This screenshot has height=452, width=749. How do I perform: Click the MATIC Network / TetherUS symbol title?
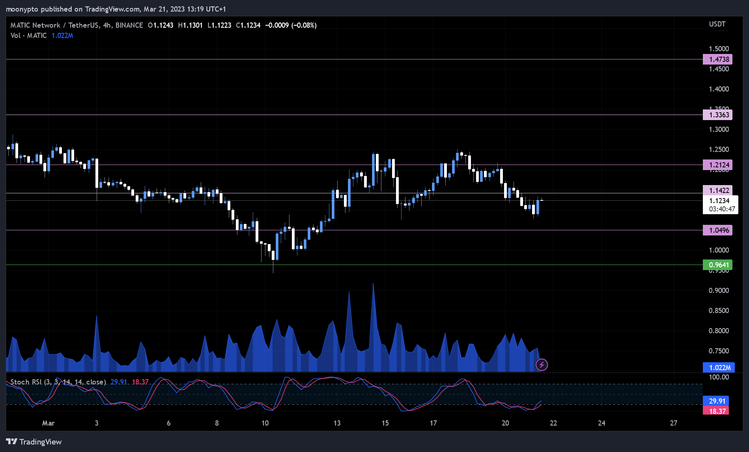click(x=77, y=25)
